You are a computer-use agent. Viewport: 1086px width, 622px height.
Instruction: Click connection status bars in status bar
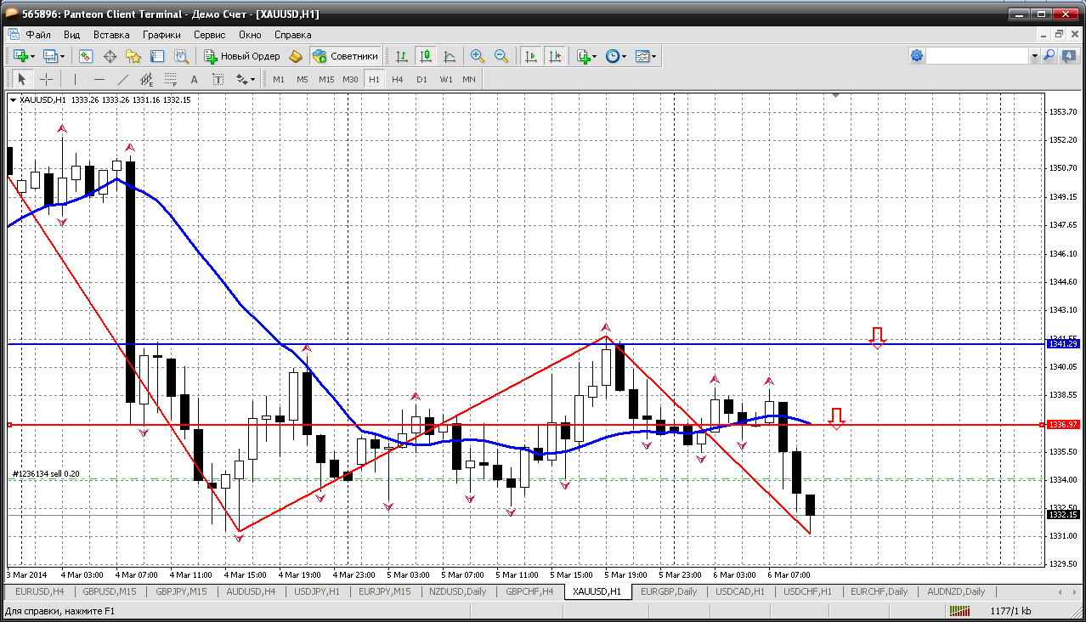tap(960, 611)
